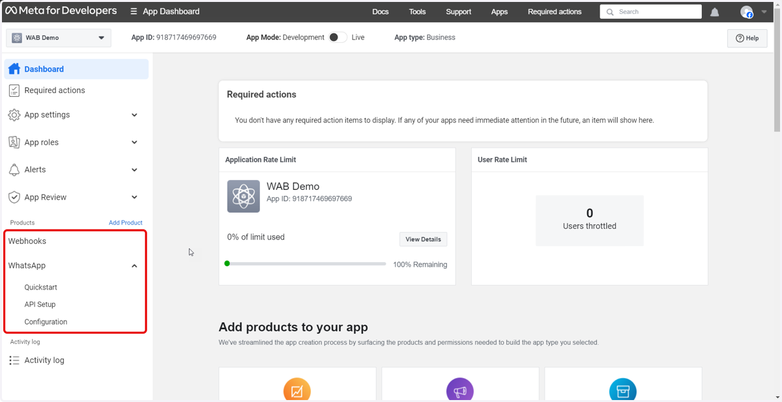This screenshot has height=402, width=782.
Task: Click the Activity log list icon
Action: (x=14, y=360)
